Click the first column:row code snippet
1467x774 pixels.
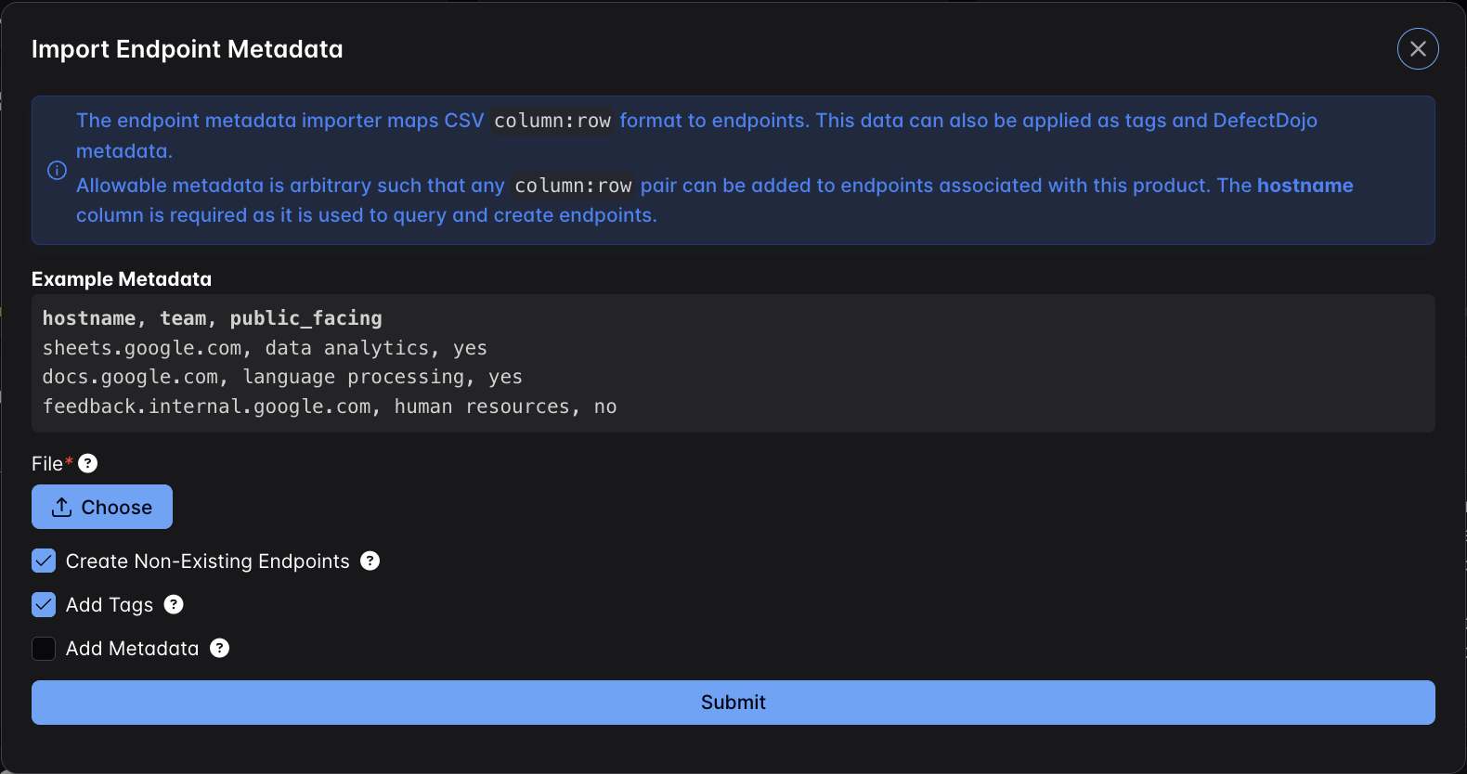[552, 121]
